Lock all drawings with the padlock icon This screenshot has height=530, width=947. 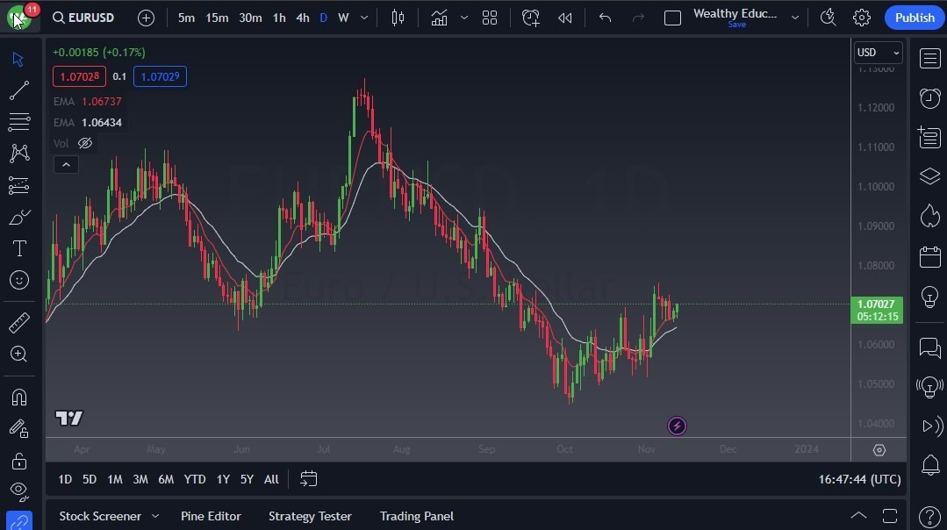pos(19,461)
